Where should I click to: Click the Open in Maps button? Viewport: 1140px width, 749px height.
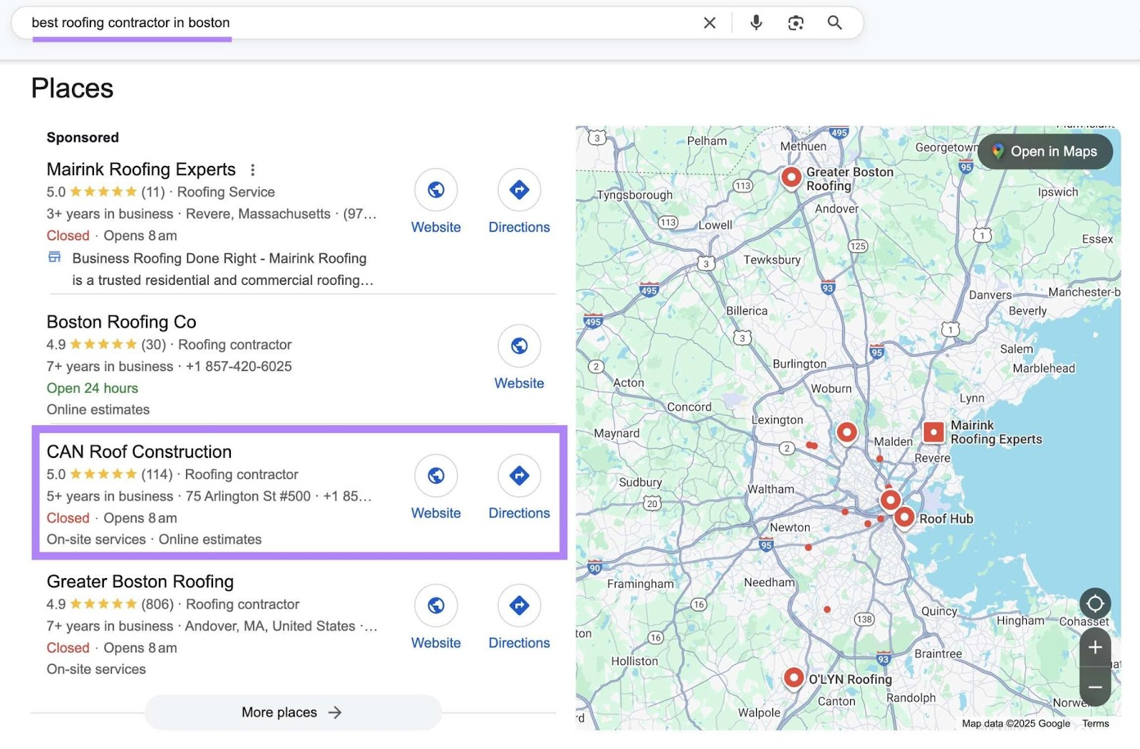(1045, 152)
